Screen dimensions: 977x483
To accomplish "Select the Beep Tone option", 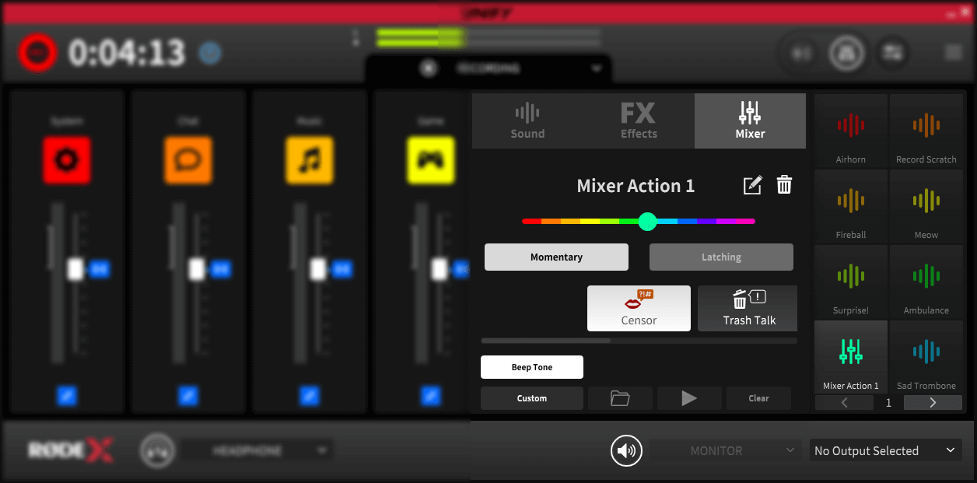I will click(x=531, y=366).
